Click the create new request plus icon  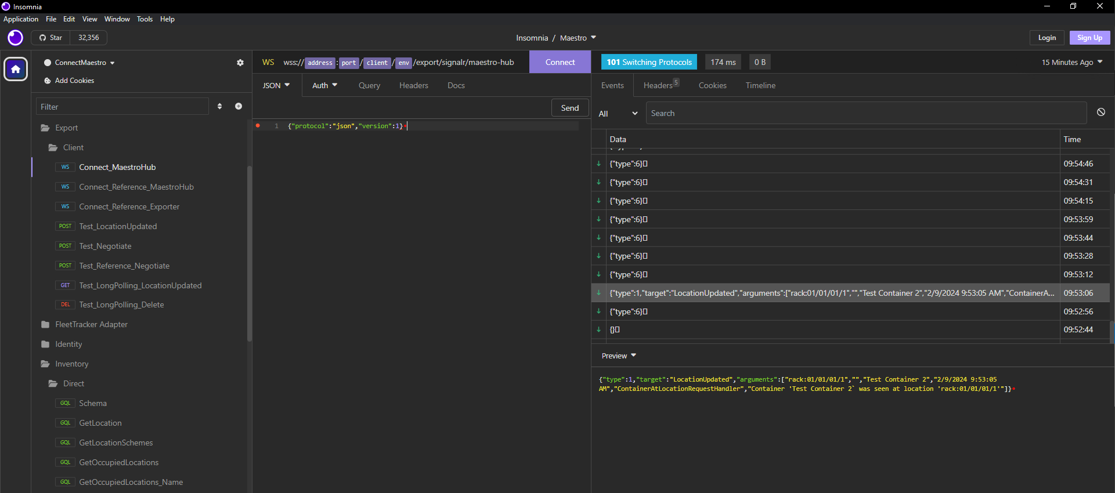239,106
